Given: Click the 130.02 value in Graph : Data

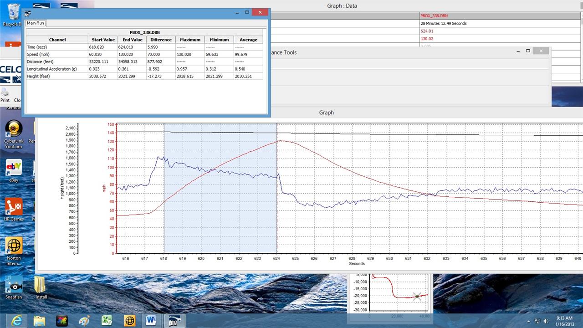Looking at the screenshot, I should tap(427, 39).
